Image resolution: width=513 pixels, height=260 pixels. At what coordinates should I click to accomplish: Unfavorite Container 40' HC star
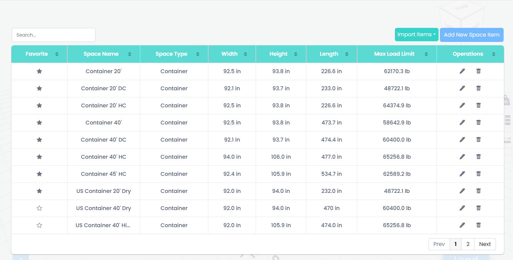click(39, 157)
